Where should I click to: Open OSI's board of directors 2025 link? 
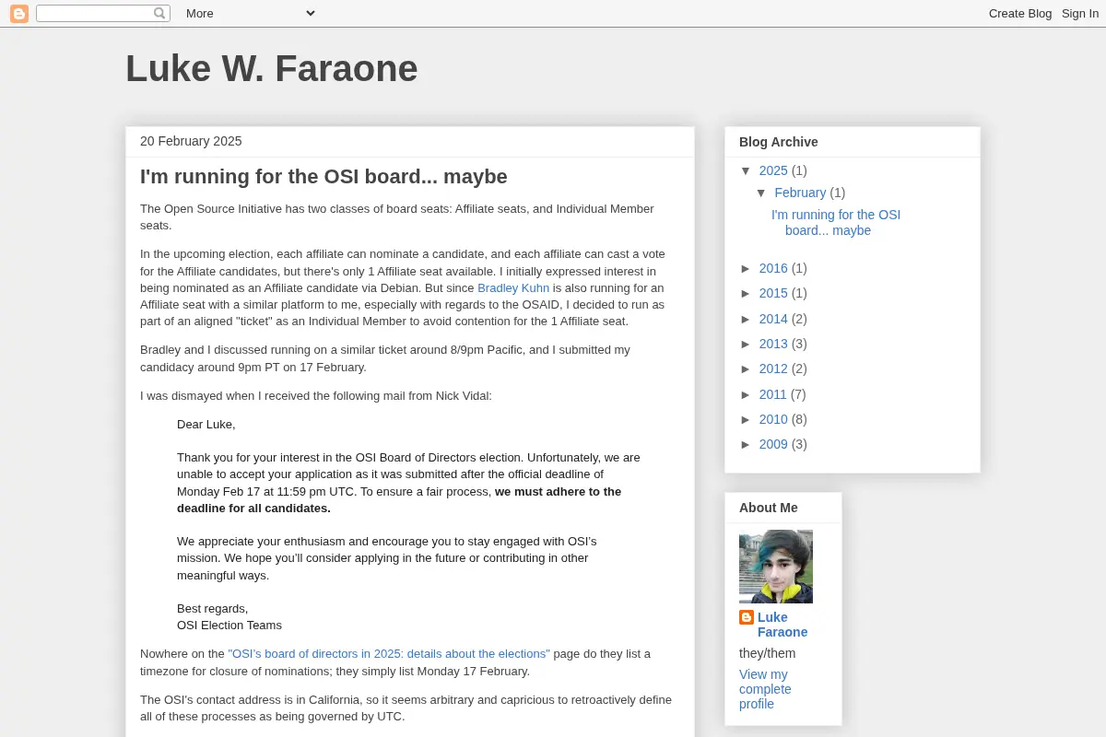[x=389, y=654]
